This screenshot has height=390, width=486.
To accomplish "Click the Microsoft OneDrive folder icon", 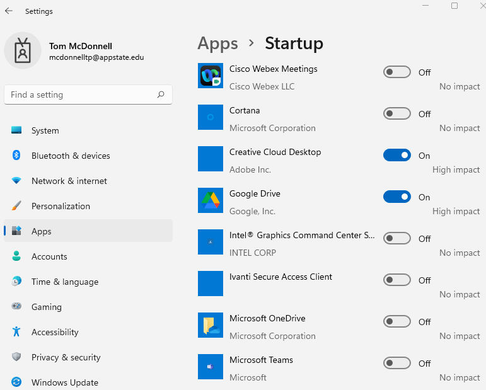I will [211, 325].
